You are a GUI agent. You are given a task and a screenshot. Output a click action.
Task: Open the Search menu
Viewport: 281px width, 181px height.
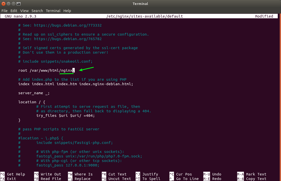pyautogui.click(x=37, y=11)
